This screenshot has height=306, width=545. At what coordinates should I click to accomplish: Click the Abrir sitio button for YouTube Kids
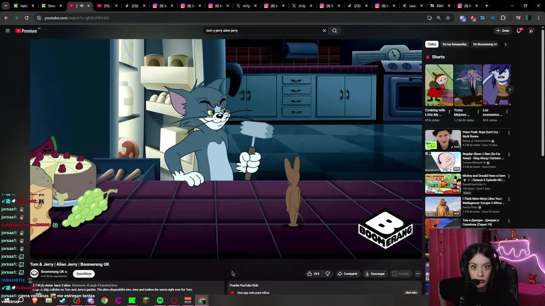[x=411, y=293]
